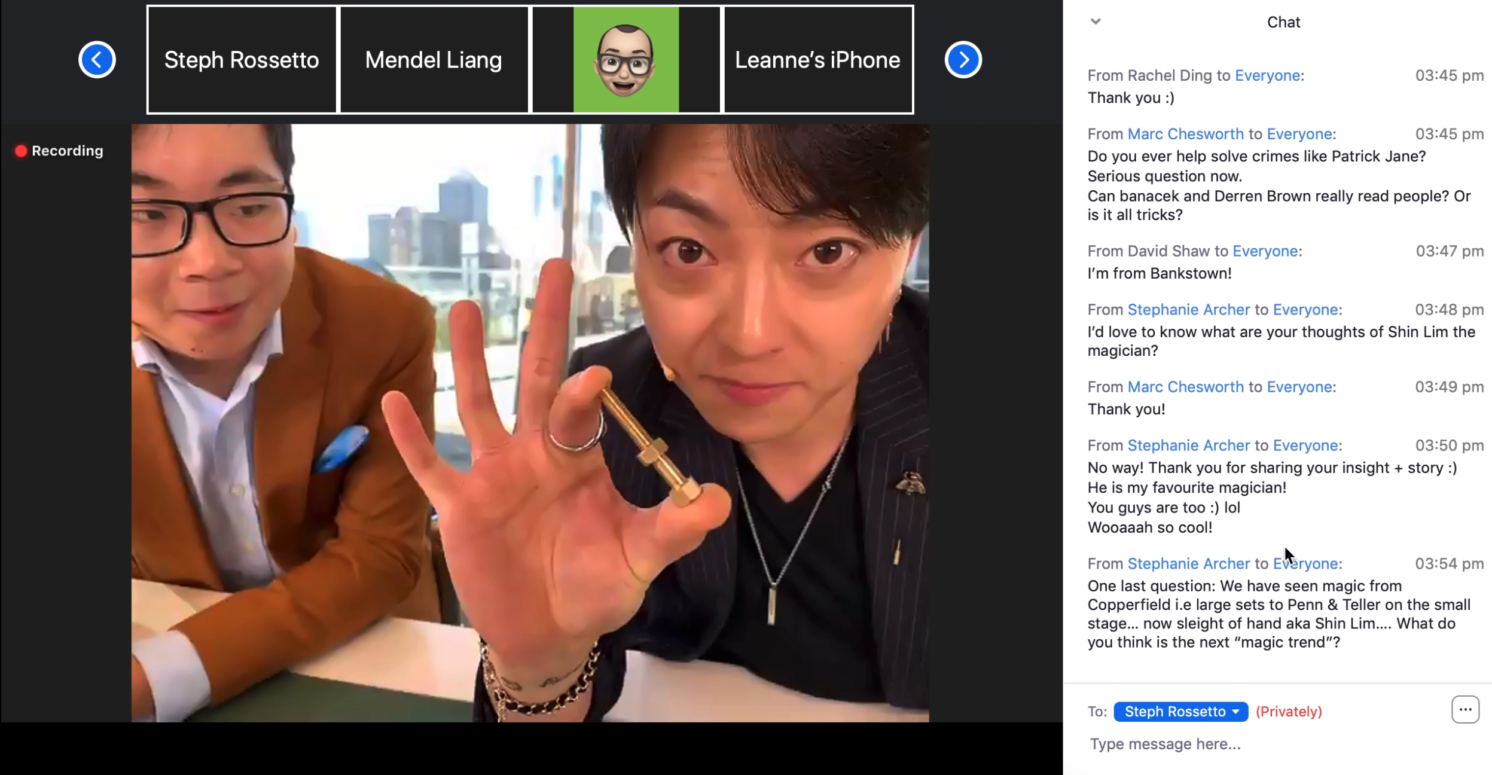Click the message "Thank you!" from Marc
1492x775 pixels.
[x=1126, y=409]
